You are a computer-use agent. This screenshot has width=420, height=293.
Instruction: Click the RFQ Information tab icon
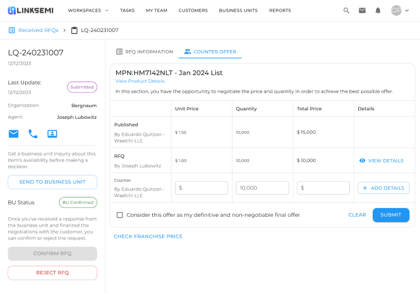(120, 52)
